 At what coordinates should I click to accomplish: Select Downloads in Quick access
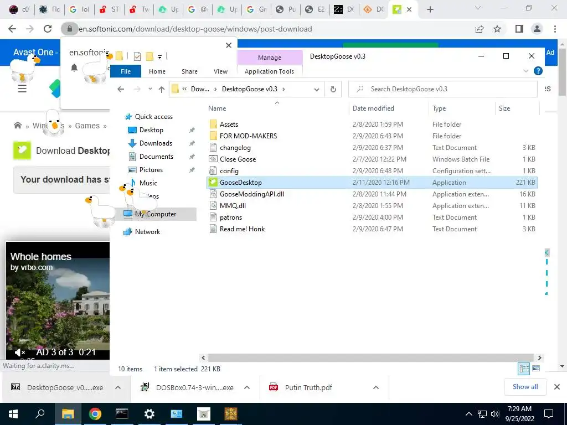(156, 143)
